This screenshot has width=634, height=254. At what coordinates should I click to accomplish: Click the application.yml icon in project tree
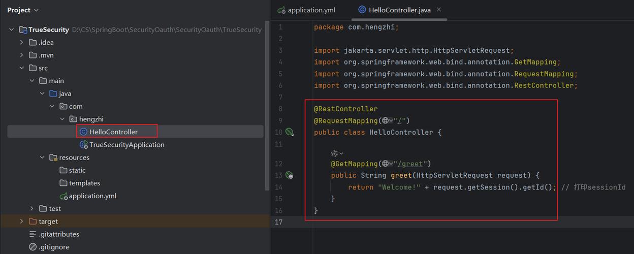coord(64,196)
